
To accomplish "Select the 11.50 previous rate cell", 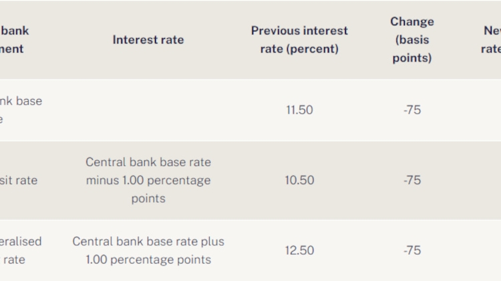I will (299, 110).
